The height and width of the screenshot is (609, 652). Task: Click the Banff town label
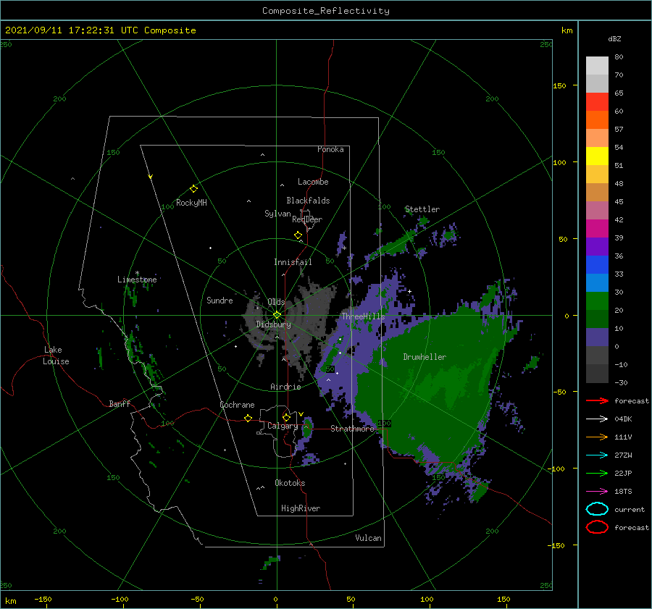pyautogui.click(x=120, y=403)
